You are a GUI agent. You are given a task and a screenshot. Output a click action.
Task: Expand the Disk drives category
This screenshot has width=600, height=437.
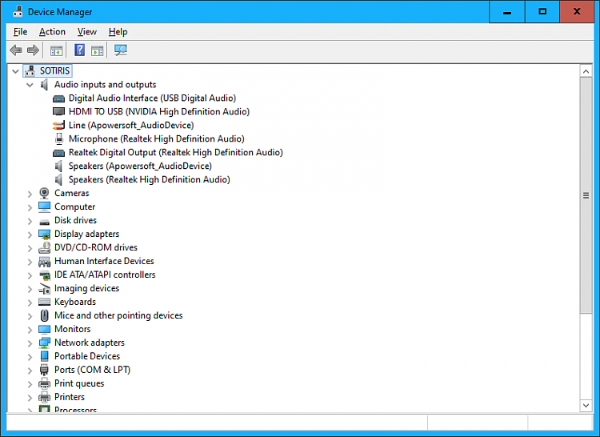[30, 221]
